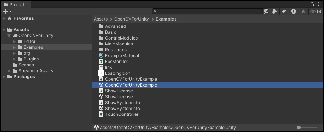Click the Search by Type icon

(274, 11)
